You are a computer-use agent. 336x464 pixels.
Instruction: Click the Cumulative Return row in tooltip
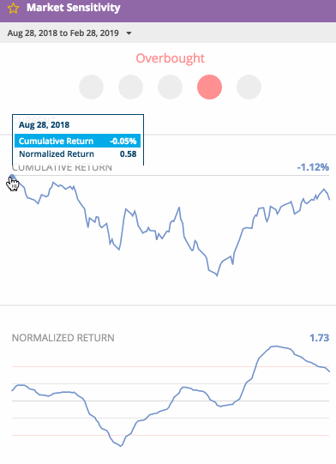[x=77, y=141]
